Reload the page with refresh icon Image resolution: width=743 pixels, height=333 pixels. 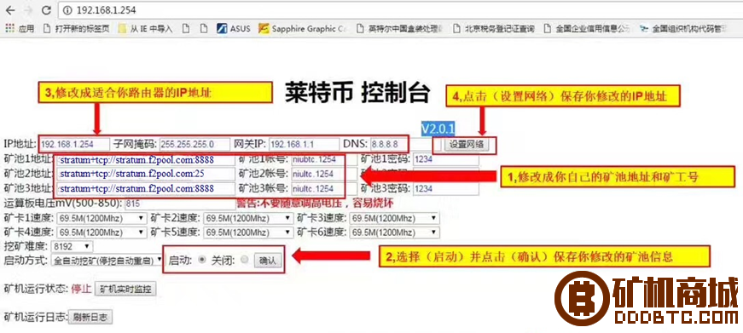pyautogui.click(x=46, y=10)
